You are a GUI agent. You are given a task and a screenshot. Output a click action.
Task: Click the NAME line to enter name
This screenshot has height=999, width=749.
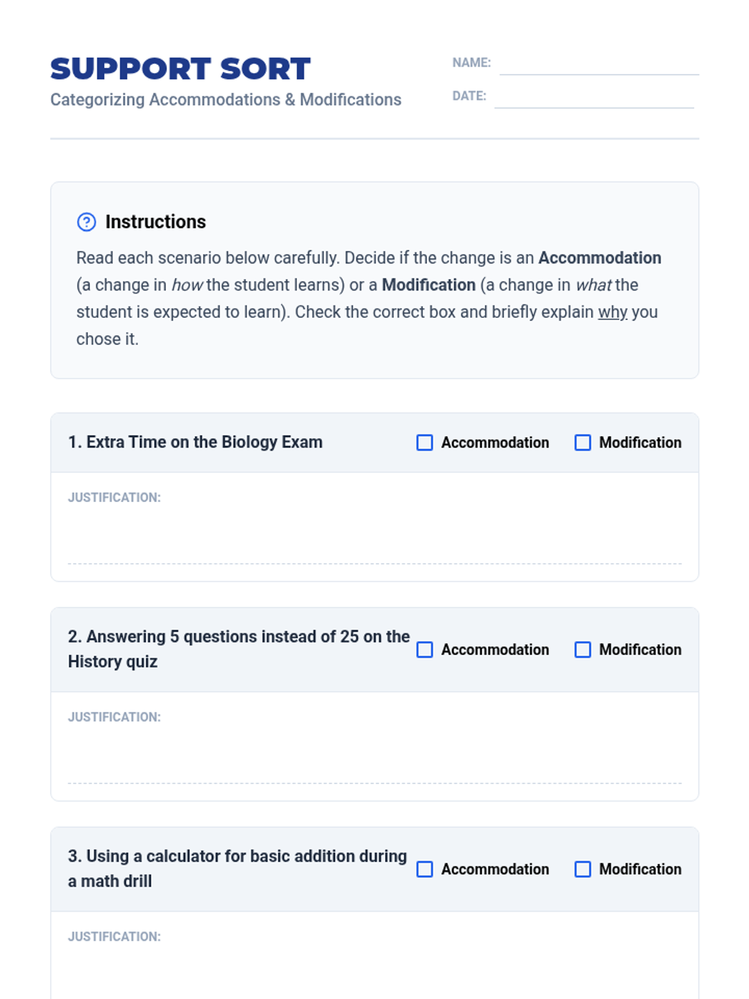click(x=598, y=65)
